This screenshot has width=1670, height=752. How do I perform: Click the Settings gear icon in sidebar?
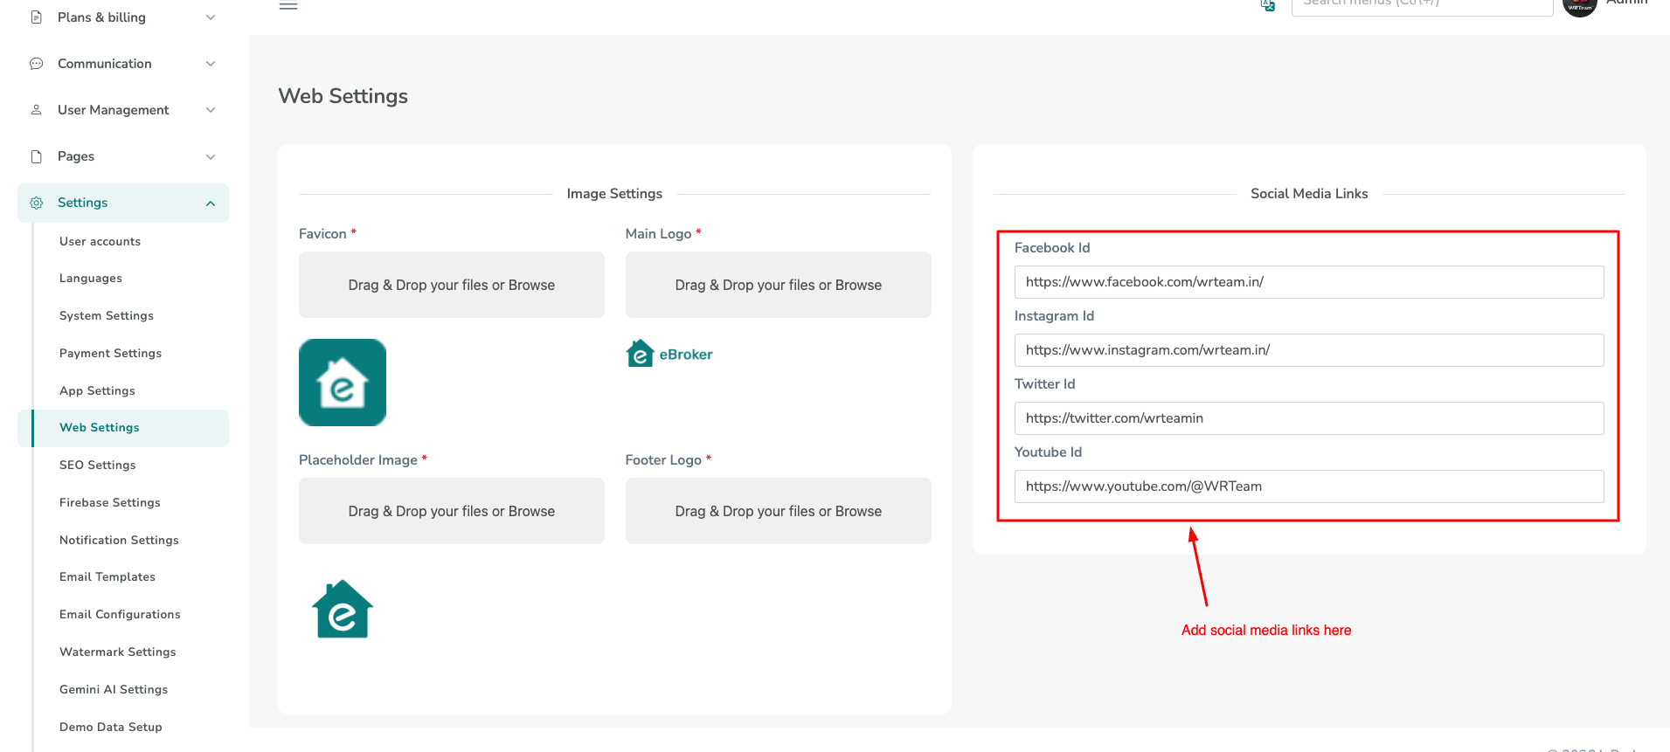click(37, 203)
